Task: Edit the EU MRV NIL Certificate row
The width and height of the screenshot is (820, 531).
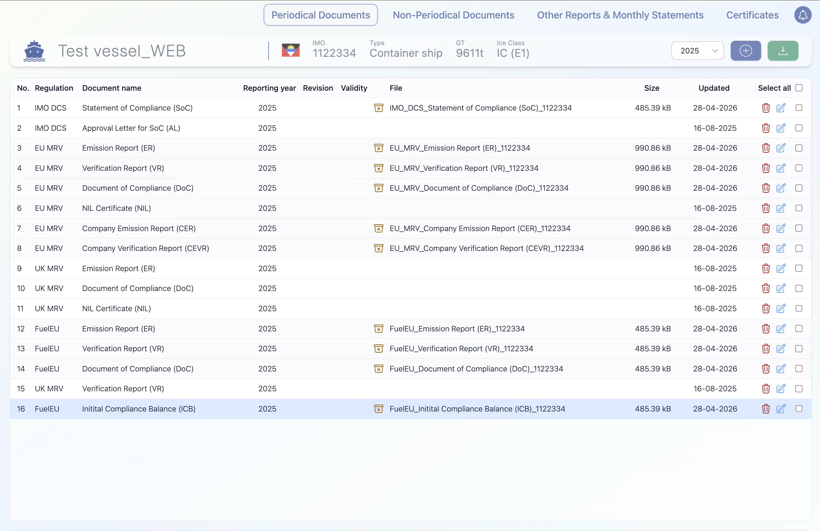Action: [781, 208]
